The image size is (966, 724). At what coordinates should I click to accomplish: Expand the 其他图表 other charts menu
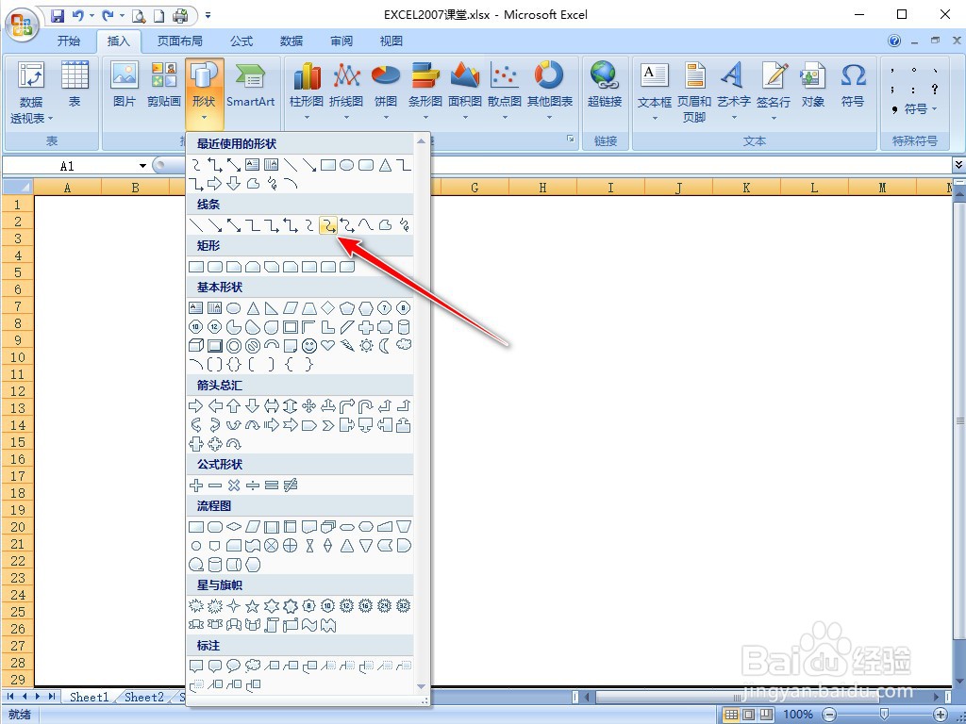[550, 91]
